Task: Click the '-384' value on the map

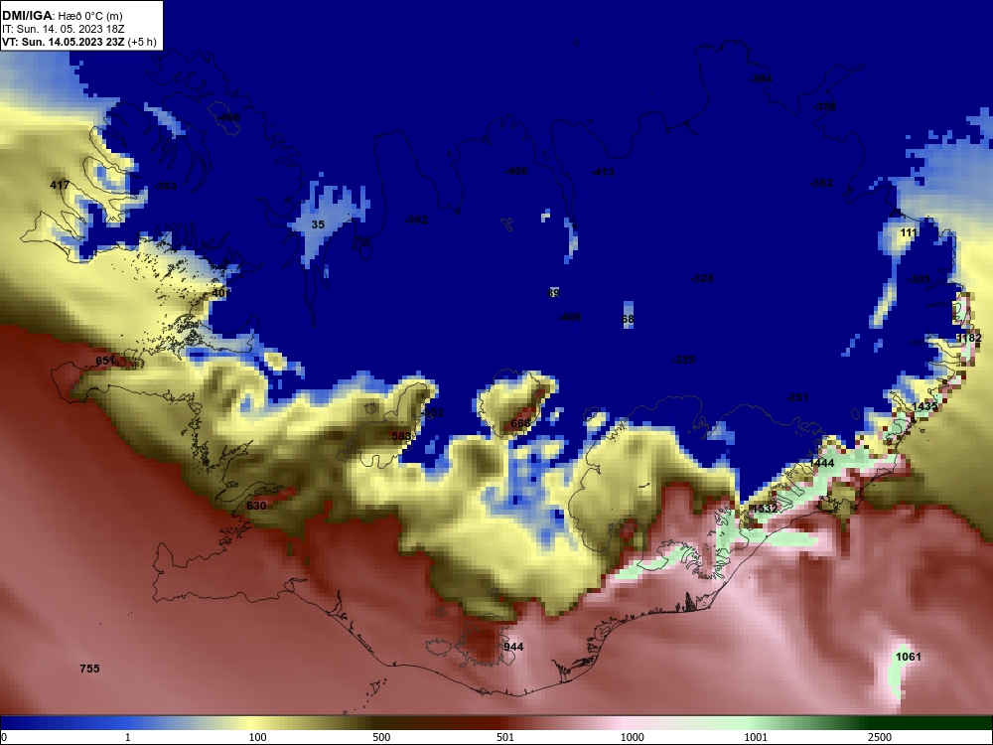Action: 761,78
